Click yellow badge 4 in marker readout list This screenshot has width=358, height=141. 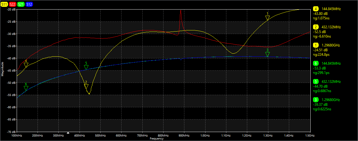316,9
